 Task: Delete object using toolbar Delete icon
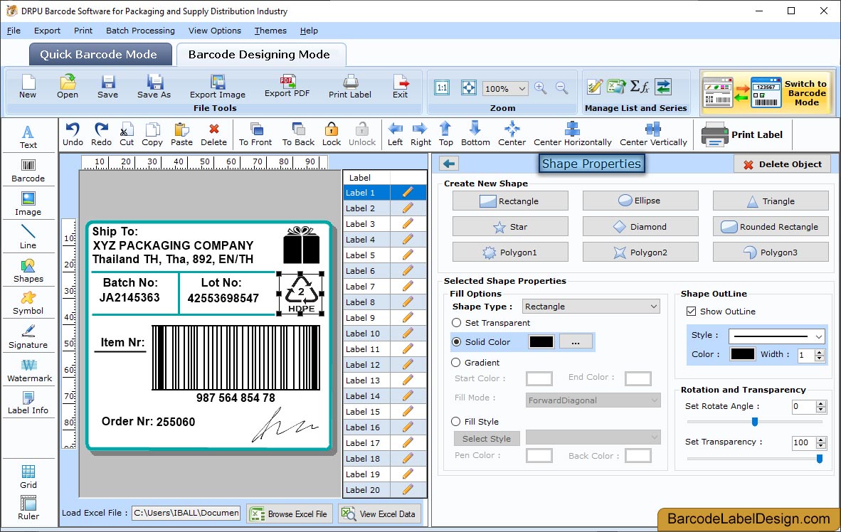coord(213,134)
